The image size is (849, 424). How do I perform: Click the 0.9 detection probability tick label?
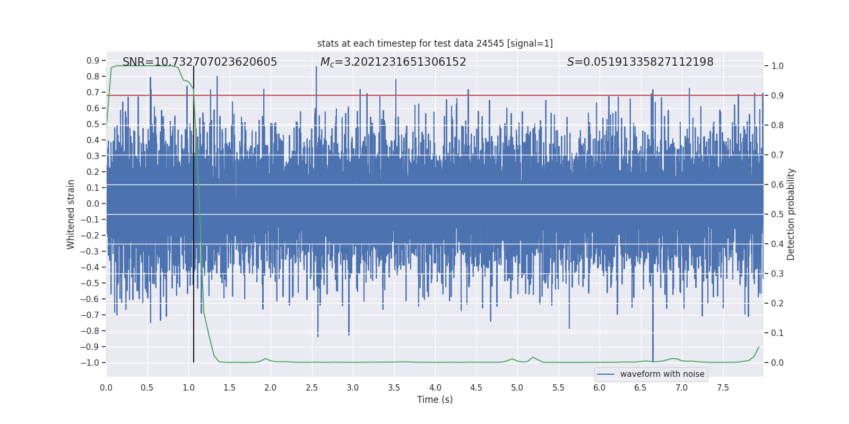point(777,96)
